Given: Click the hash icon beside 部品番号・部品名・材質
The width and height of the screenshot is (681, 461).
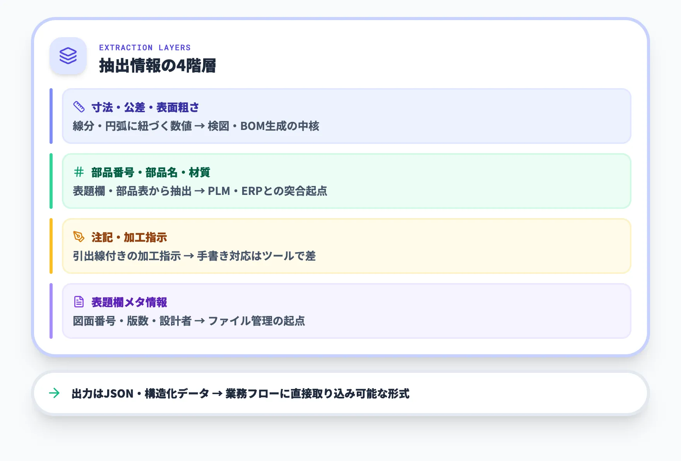Looking at the screenshot, I should 79,172.
